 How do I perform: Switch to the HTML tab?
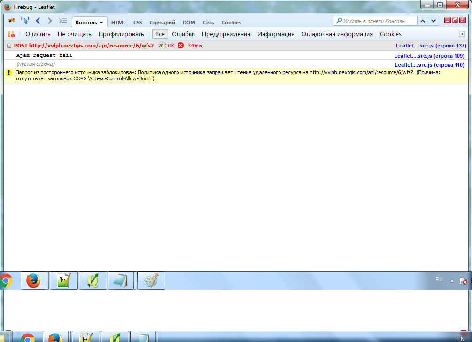(118, 23)
